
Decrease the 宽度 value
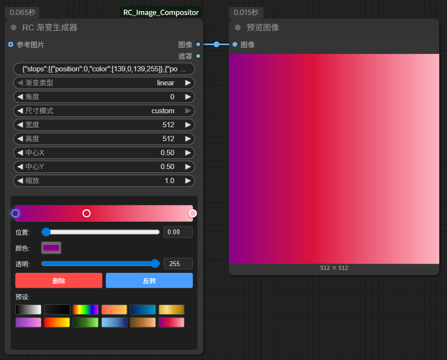click(20, 125)
